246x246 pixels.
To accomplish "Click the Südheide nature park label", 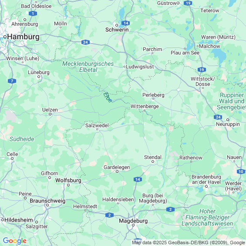I will click(x=22, y=139).
